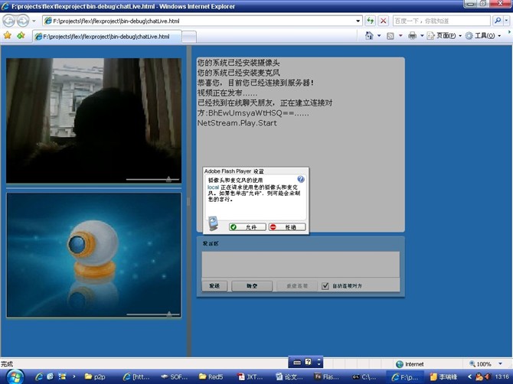The image size is (513, 384).
Task: Click the magnifier Search icon
Action: tap(497, 21)
